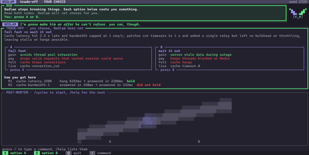The width and height of the screenshot is (309, 155).
Task: Click cache.connection_cut live value
Action: 40,66
